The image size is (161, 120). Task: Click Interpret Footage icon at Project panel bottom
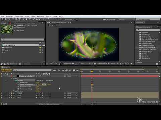click(x=2, y=64)
